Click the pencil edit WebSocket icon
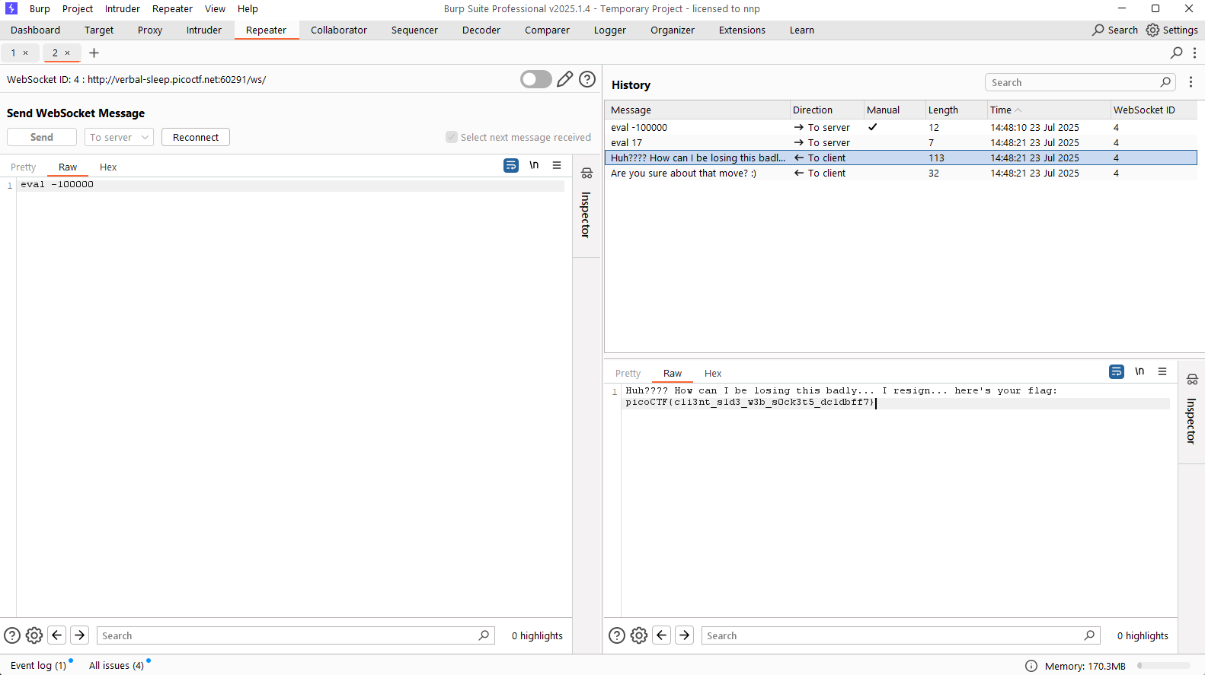Viewport: 1205px width, 675px height. [564, 79]
